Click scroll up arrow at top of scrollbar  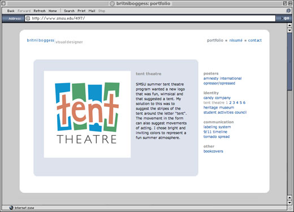(x=289, y=25)
